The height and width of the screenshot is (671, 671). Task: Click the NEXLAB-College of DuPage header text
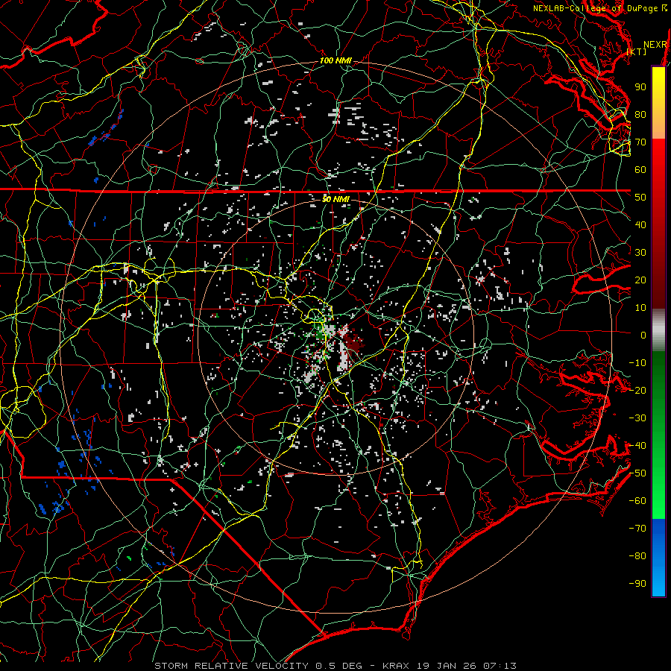point(596,8)
